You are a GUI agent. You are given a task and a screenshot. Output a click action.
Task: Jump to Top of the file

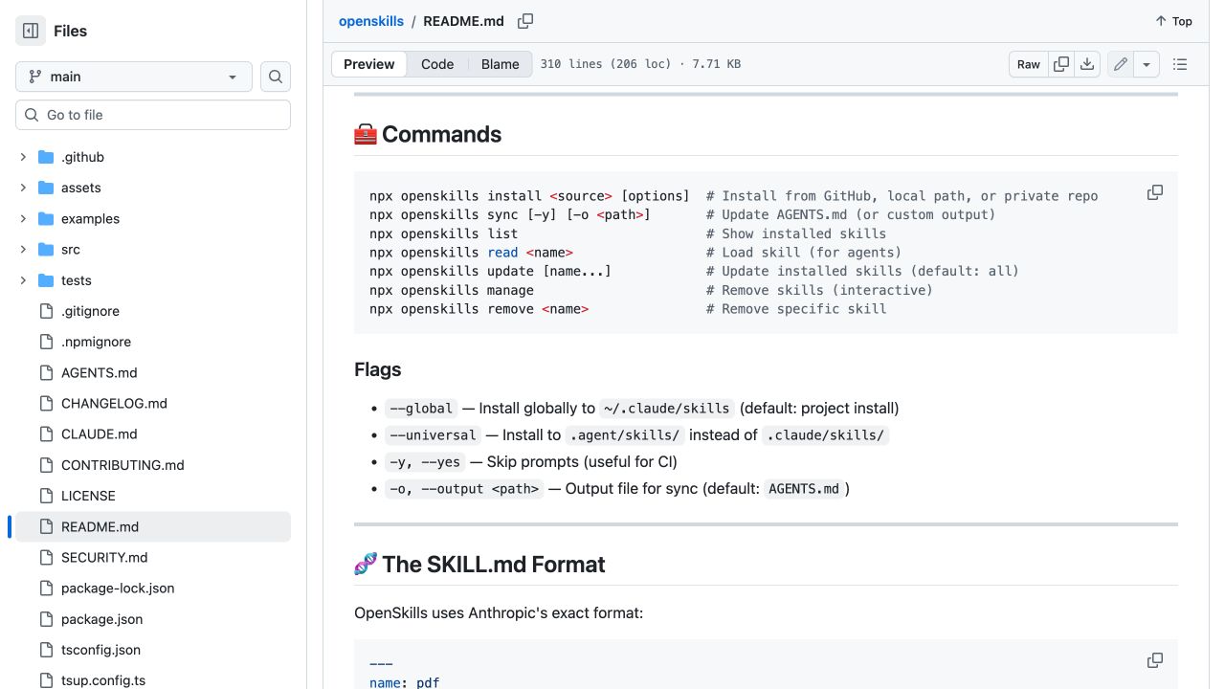pos(1173,21)
